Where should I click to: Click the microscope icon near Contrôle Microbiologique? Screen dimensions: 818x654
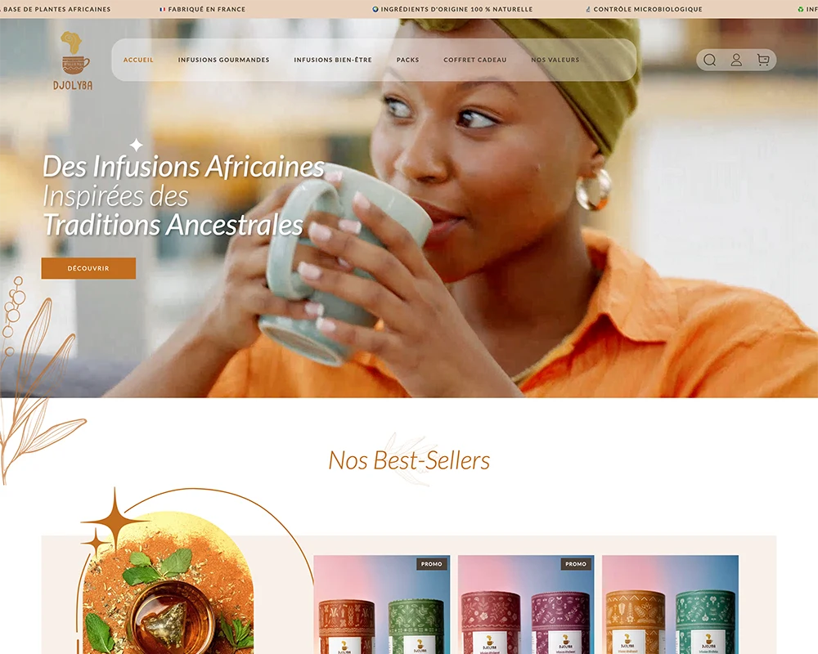588,9
